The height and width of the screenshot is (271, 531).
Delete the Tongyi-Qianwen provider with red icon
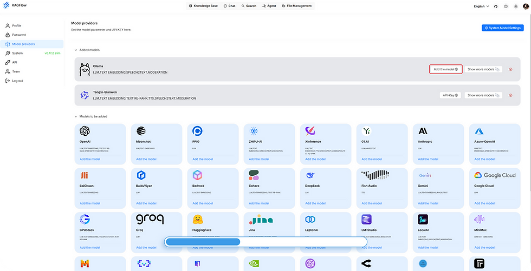pos(510,95)
